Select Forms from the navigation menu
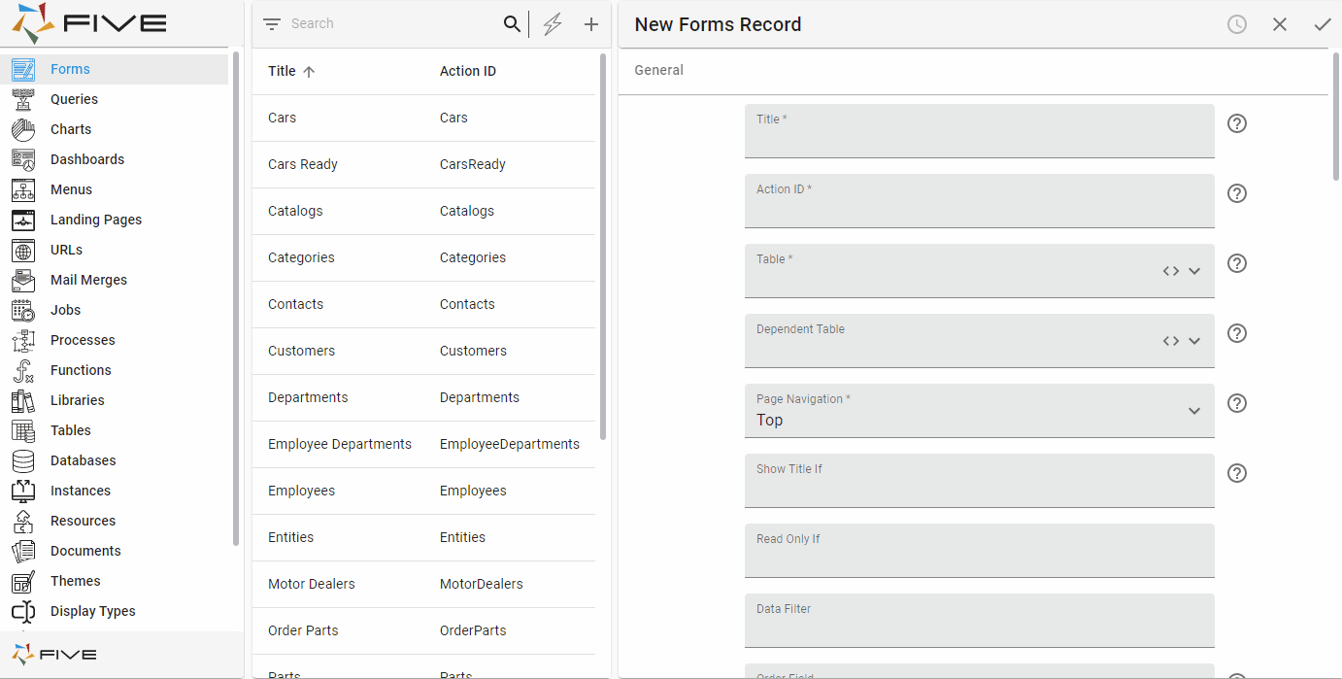This screenshot has width=1342, height=679. click(69, 69)
